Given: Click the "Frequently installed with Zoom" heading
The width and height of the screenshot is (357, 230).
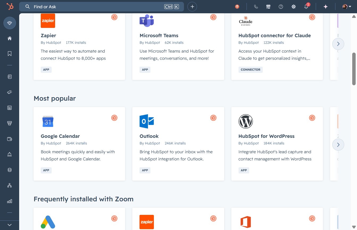Looking at the screenshot, I should [84, 199].
